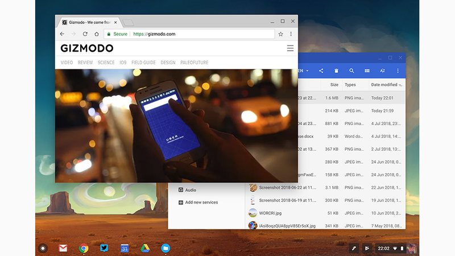Select the WORCRI.jpg file
The height and width of the screenshot is (256, 455).
[x=325, y=213]
